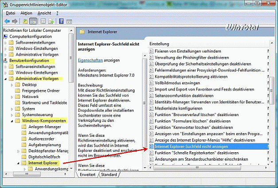The width and height of the screenshot is (278, 188).
Task: Expand the Desktopfenster-Manager node
Action: pos(18,151)
